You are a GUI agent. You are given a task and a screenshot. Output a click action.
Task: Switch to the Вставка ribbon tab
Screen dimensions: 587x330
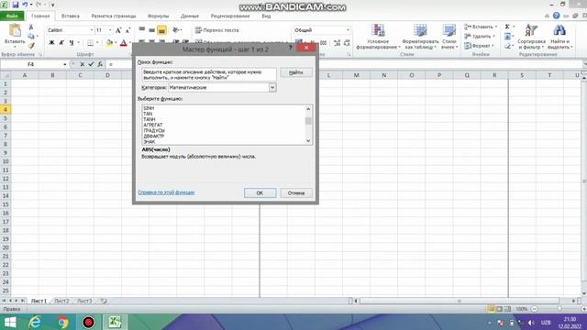70,16
